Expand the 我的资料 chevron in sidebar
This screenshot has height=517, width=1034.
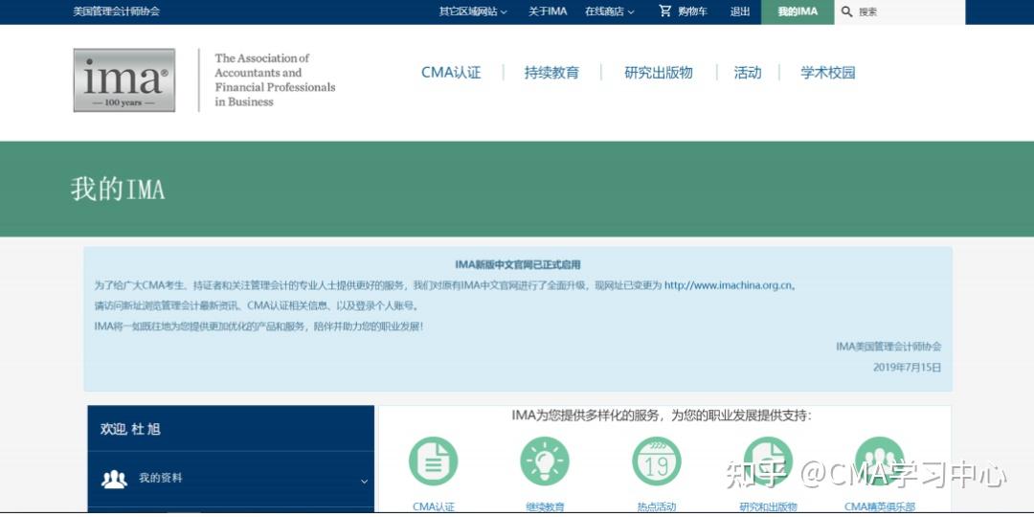pos(364,482)
